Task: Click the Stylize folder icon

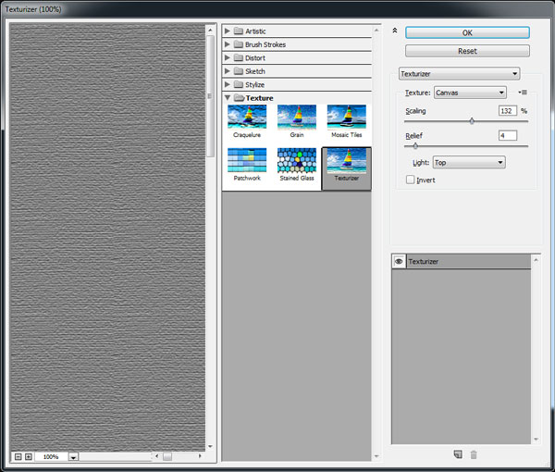Action: (x=239, y=84)
